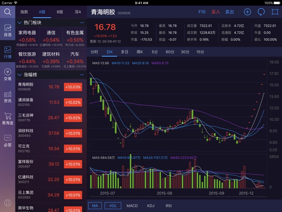
Task: Click the MA5:13.99 legend label
Action: [x=100, y=63]
